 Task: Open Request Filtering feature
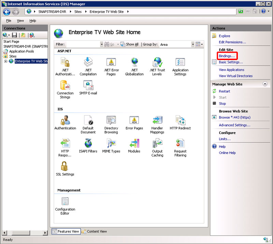coord(180,147)
